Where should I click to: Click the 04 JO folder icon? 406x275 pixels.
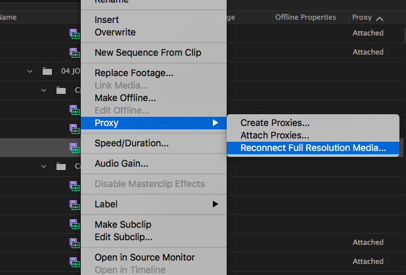click(x=47, y=71)
